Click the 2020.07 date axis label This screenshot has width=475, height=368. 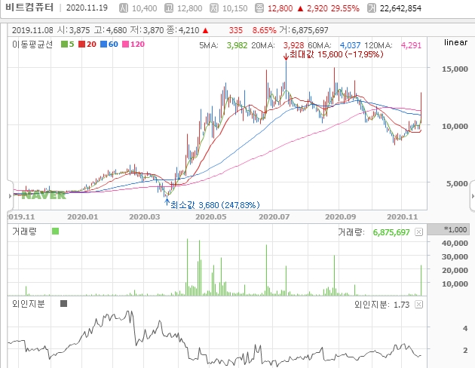(274, 217)
